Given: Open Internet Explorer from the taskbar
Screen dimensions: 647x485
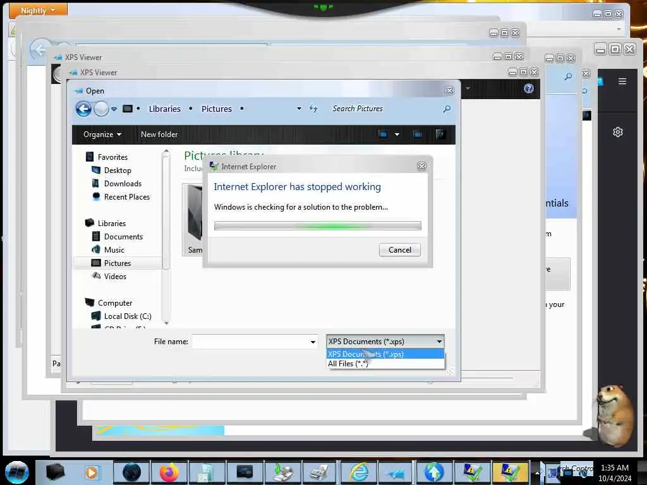Looking at the screenshot, I should 360,472.
